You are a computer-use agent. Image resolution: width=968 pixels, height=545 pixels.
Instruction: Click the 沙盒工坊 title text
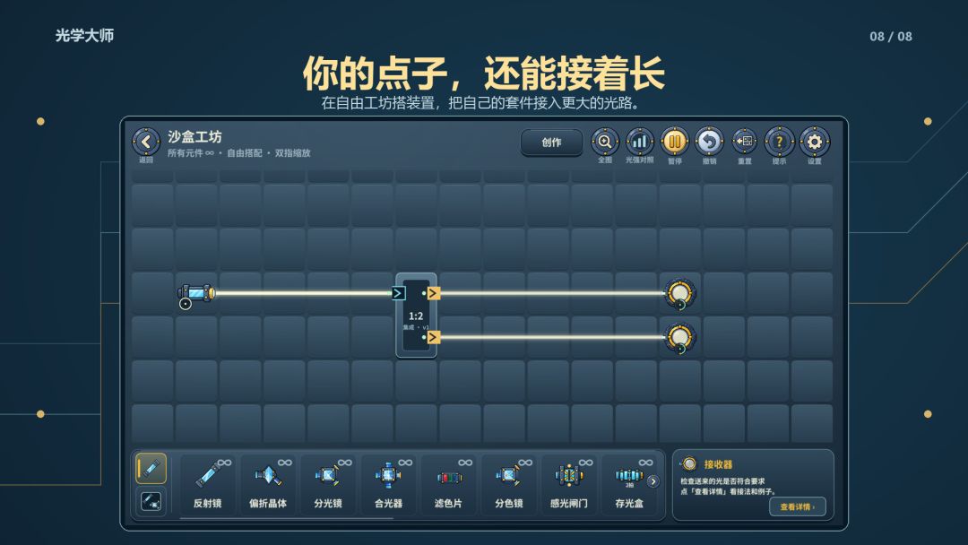(x=194, y=136)
